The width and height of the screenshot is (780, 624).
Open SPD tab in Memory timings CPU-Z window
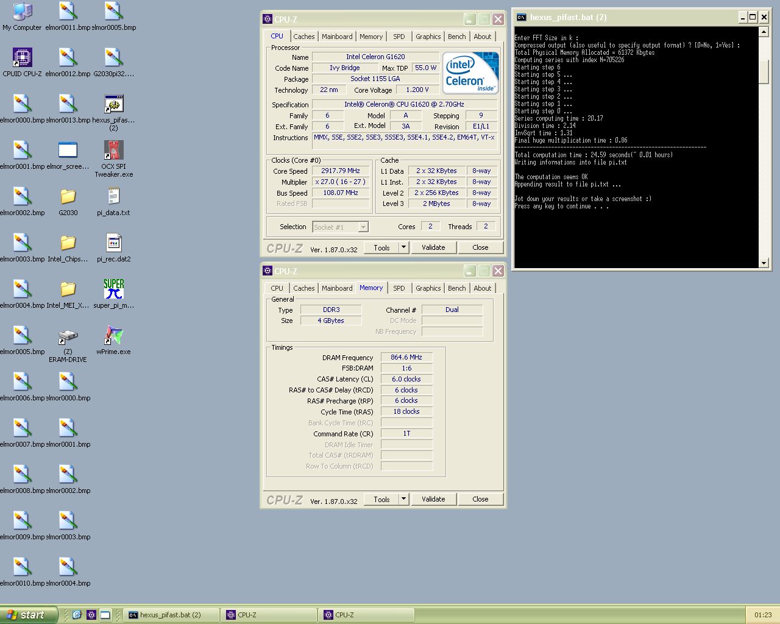(399, 288)
